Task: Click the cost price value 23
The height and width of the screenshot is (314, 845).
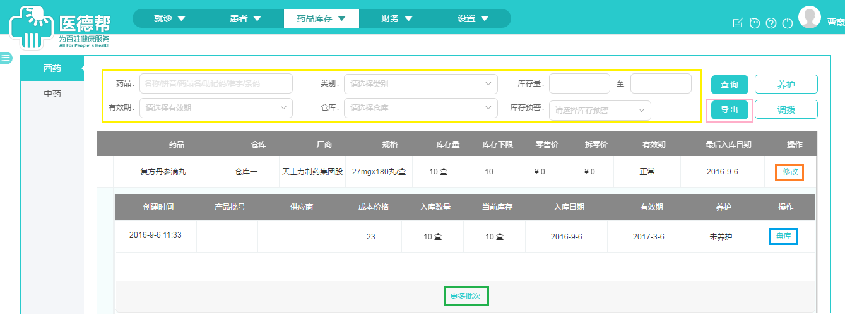Action: pos(370,236)
